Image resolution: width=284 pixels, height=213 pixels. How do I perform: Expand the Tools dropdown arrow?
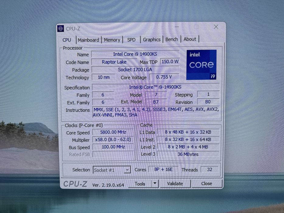click(155, 183)
